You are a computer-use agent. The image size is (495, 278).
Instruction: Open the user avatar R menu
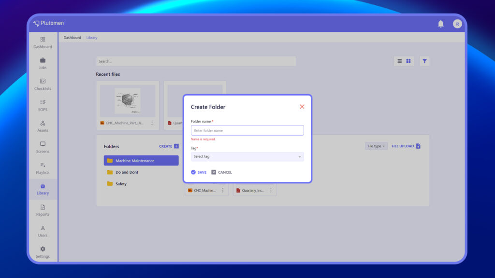coord(457,24)
